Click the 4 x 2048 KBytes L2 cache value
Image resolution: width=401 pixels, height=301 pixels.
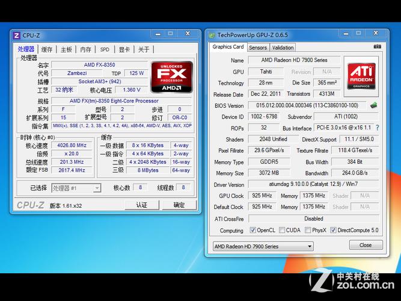click(148, 162)
